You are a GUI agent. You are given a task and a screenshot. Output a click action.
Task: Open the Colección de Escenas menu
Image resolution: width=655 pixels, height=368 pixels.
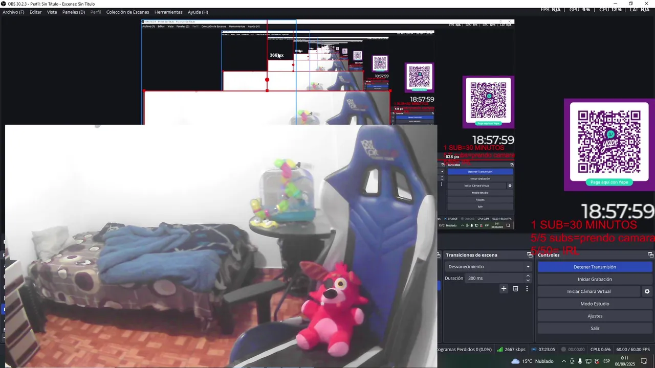[x=127, y=12]
